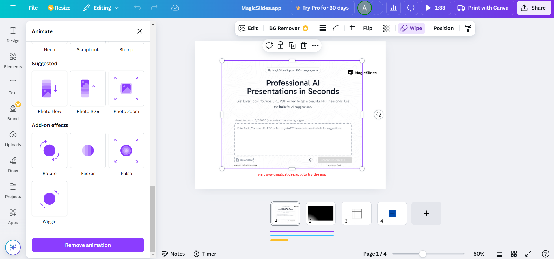Image resolution: width=554 pixels, height=259 pixels.
Task: Open corner rounding icon
Action: 336,28
